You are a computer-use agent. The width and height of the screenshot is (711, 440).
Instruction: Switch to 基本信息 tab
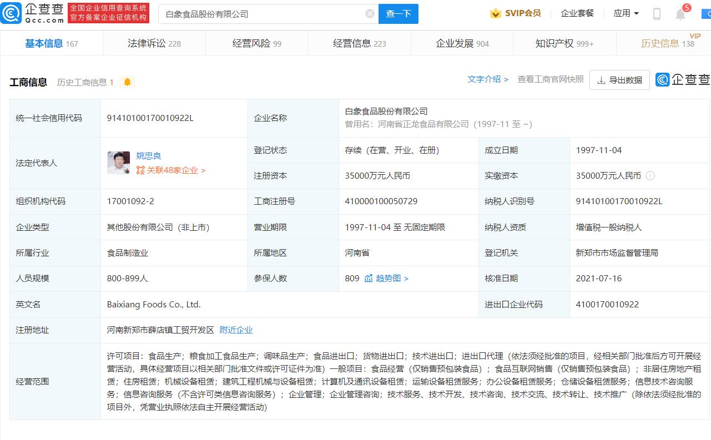coord(52,43)
